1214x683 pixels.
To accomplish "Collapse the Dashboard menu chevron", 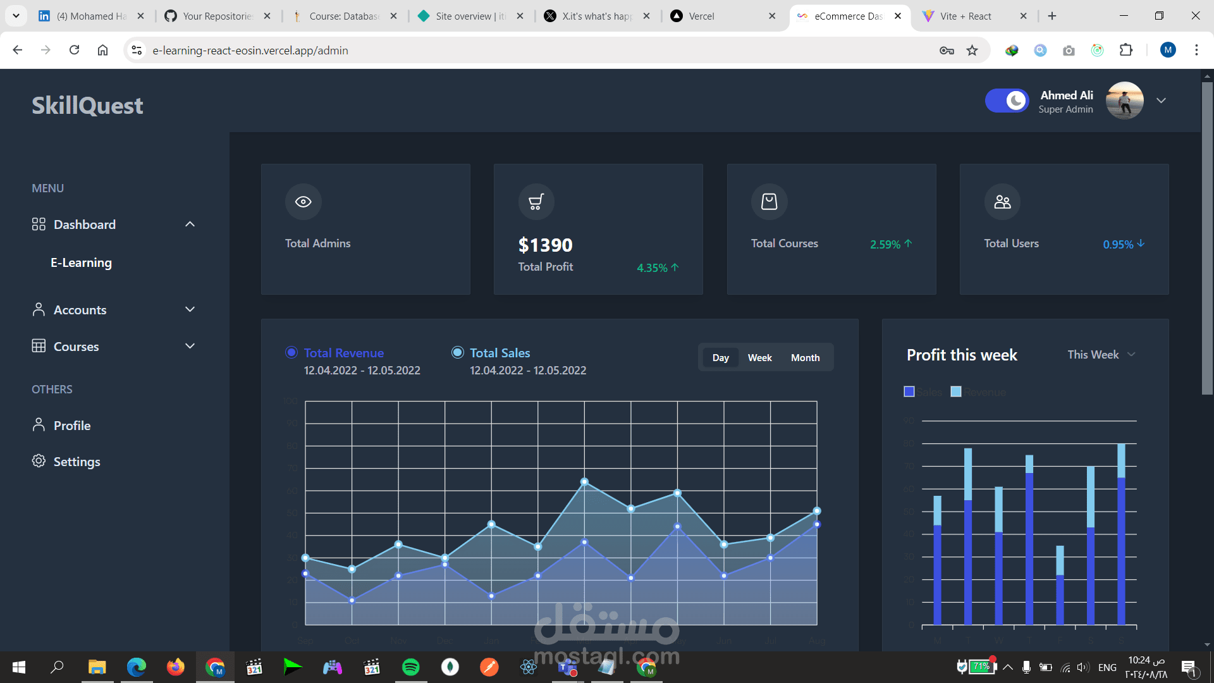I will point(190,225).
